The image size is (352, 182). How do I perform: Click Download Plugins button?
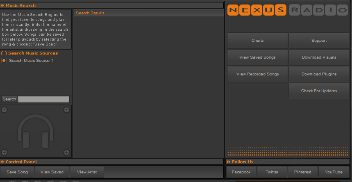319,74
